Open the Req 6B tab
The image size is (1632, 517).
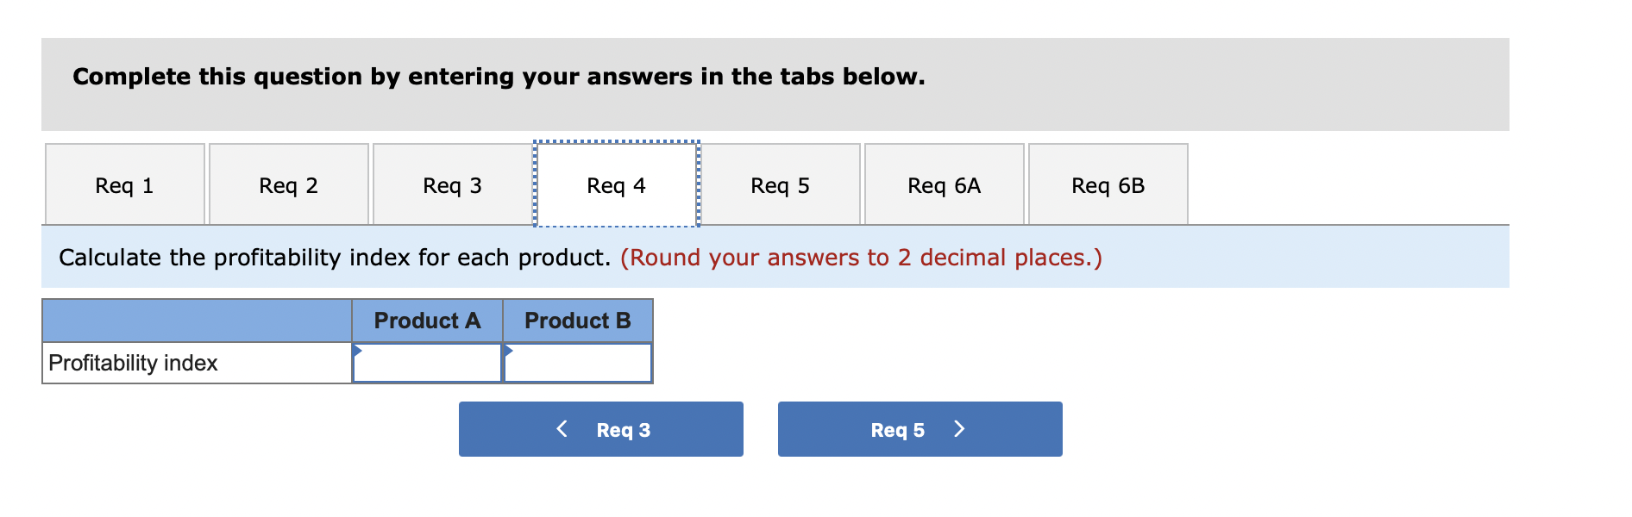1108,184
